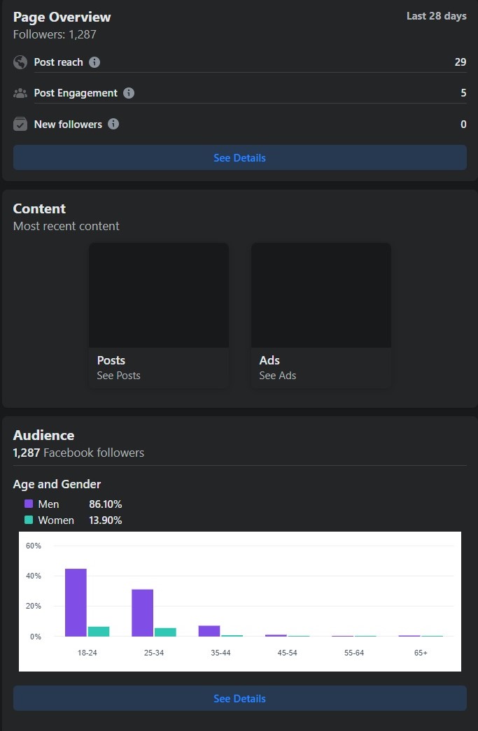Screen dimensions: 478x731
Task: Open the Ads content thumbnail
Action: 321,295
